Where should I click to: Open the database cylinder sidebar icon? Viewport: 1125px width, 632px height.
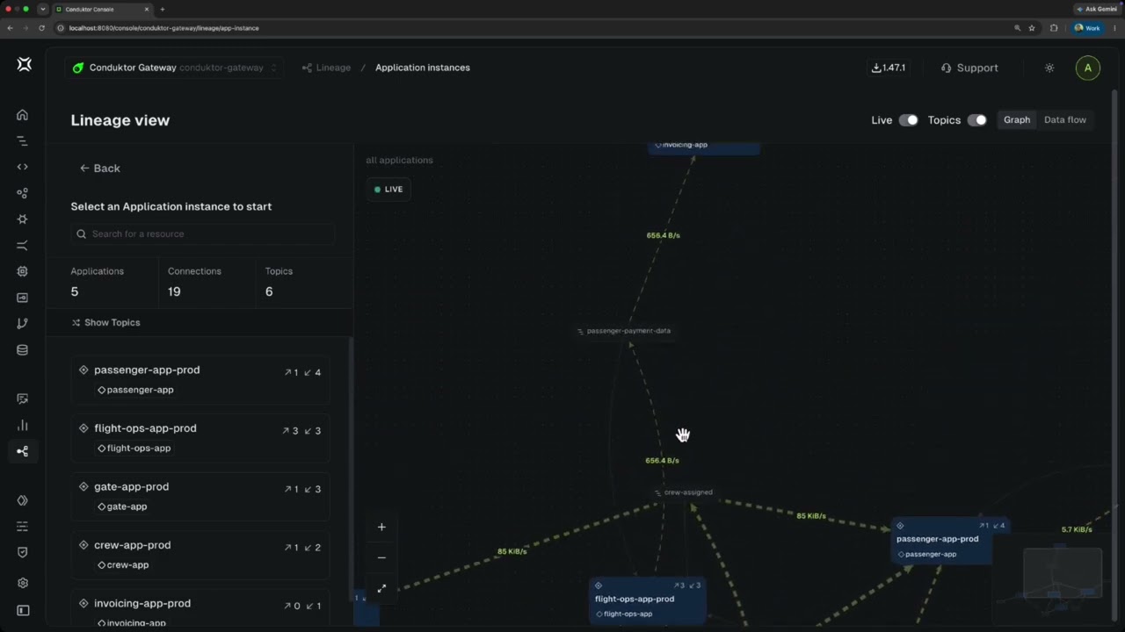pos(23,350)
